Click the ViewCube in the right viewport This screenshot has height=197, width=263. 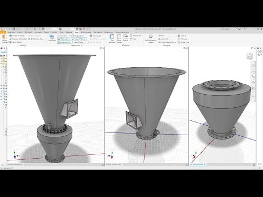pyautogui.click(x=250, y=56)
